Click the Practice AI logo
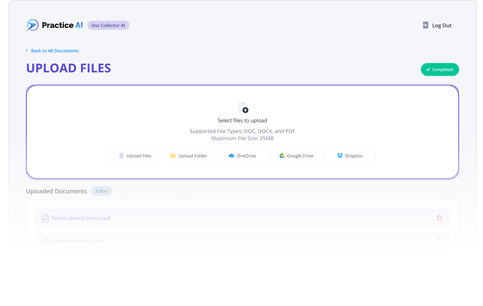Screen dimensions: 483x306 pyautogui.click(x=54, y=25)
